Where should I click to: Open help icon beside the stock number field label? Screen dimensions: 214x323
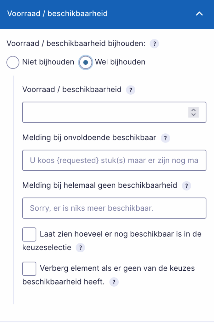tap(131, 90)
